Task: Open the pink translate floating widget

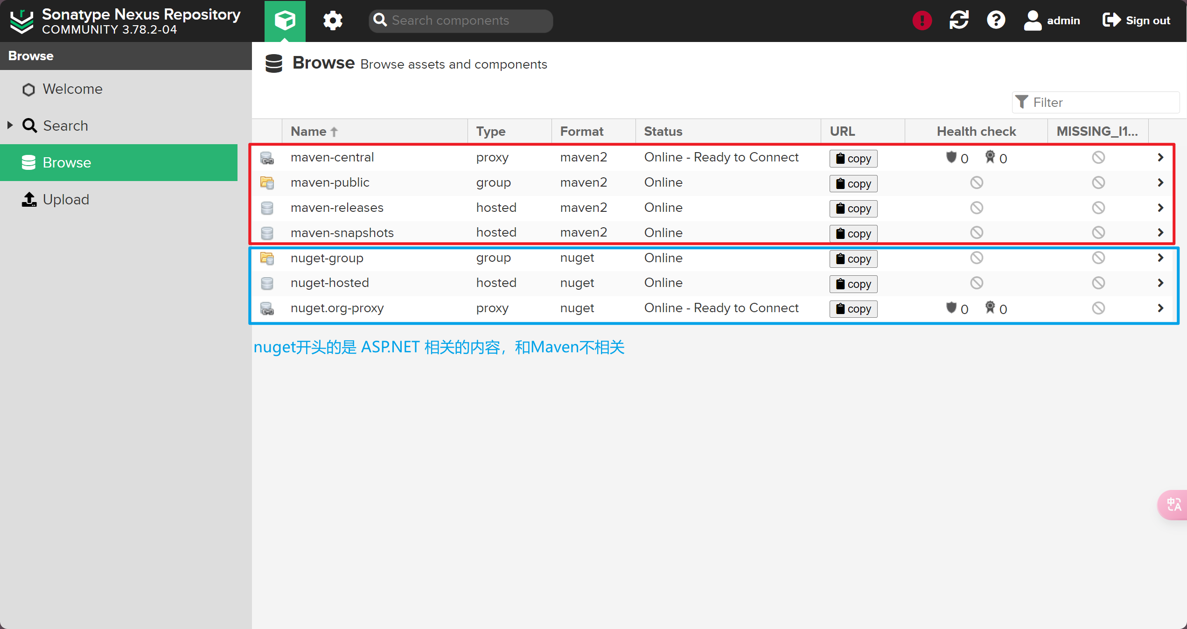Action: (1173, 504)
